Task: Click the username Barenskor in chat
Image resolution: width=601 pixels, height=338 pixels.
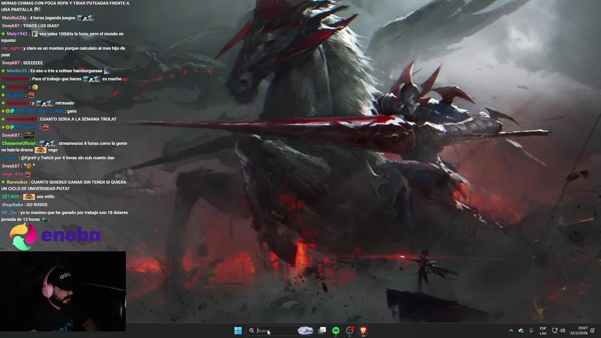Action: pyautogui.click(x=17, y=182)
